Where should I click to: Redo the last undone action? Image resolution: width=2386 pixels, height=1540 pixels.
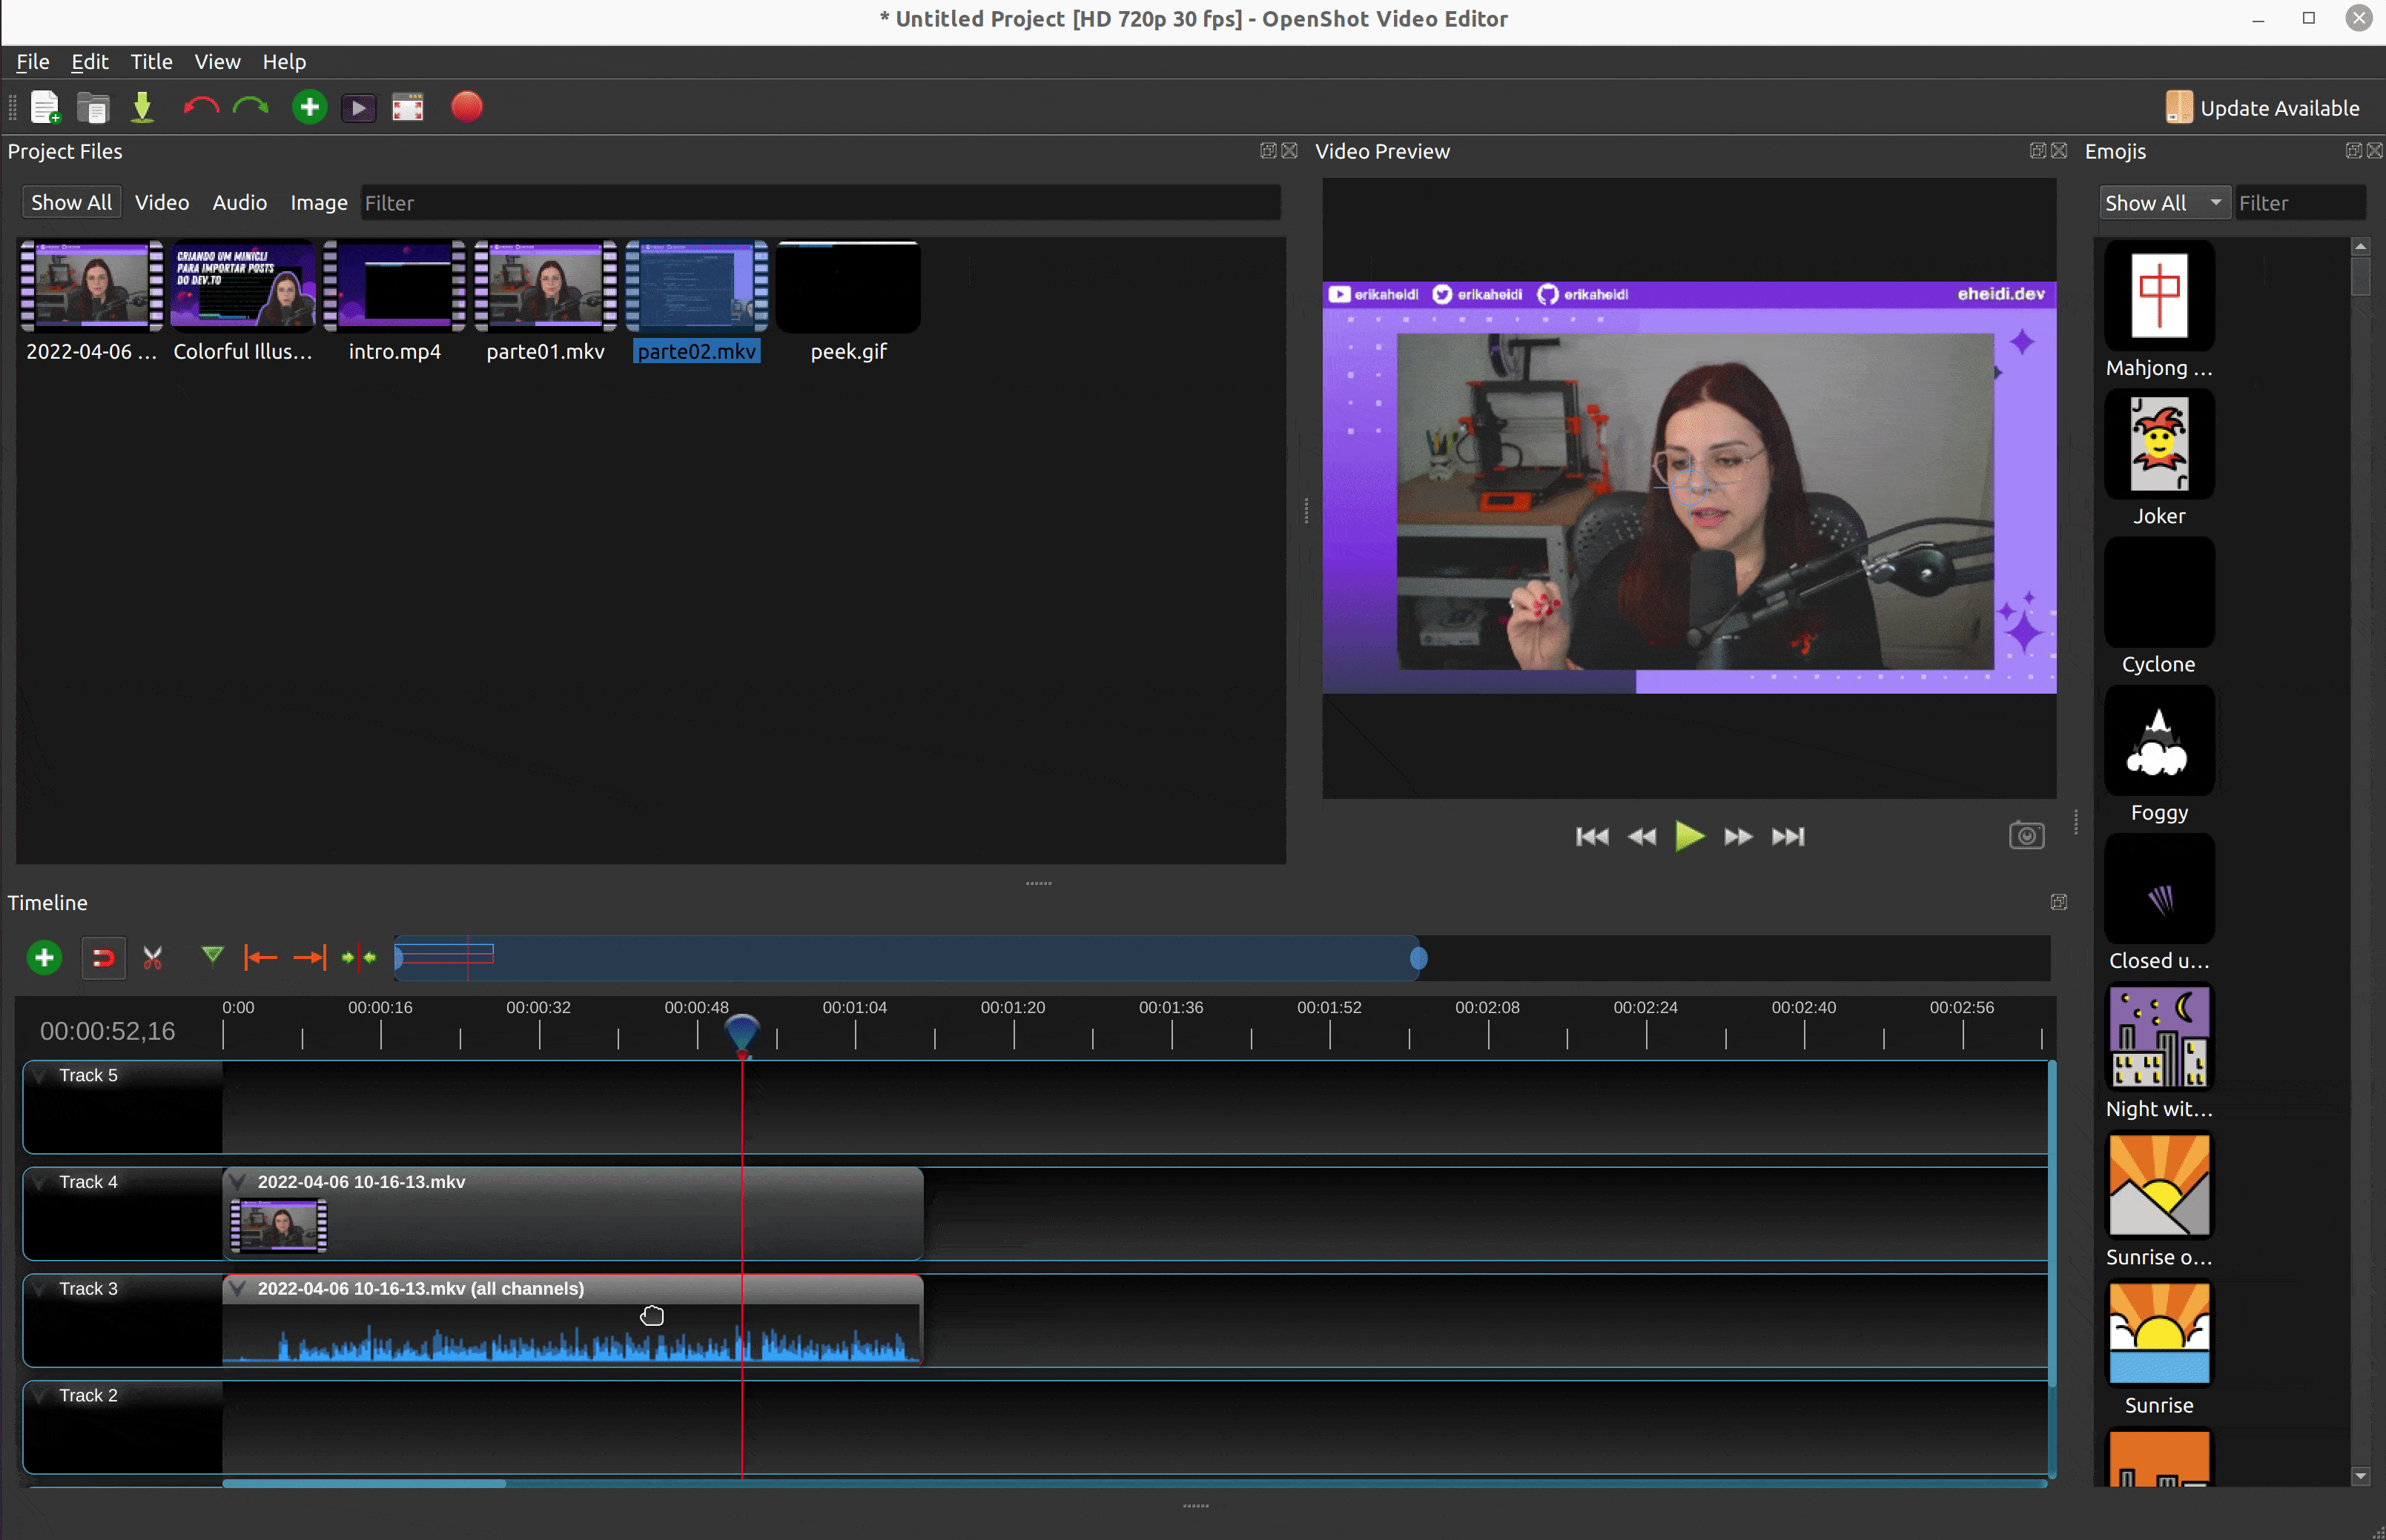coord(249,106)
